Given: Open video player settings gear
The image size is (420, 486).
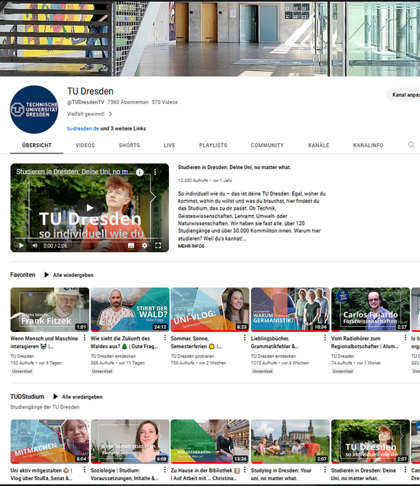Looking at the screenshot, I should pos(145,246).
